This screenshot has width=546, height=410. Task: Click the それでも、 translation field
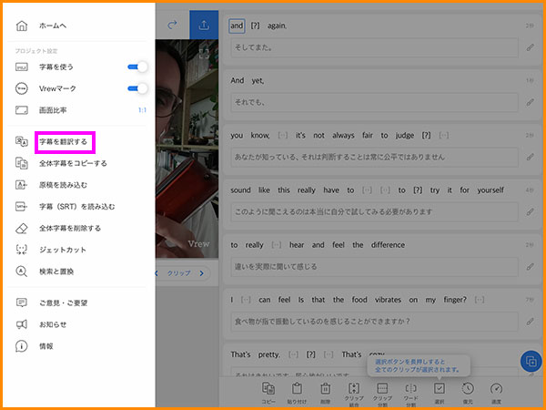pos(374,102)
